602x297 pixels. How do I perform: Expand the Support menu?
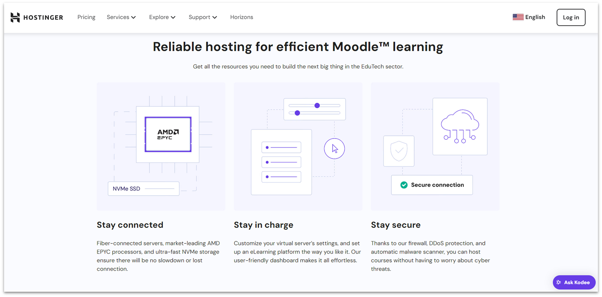pyautogui.click(x=202, y=17)
